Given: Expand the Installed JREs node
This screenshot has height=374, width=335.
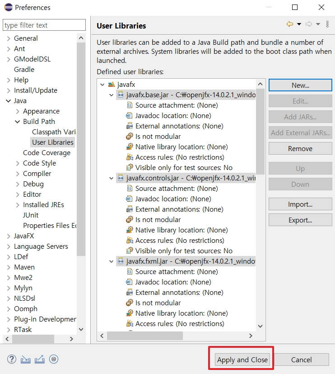Looking at the screenshot, I should (x=18, y=205).
